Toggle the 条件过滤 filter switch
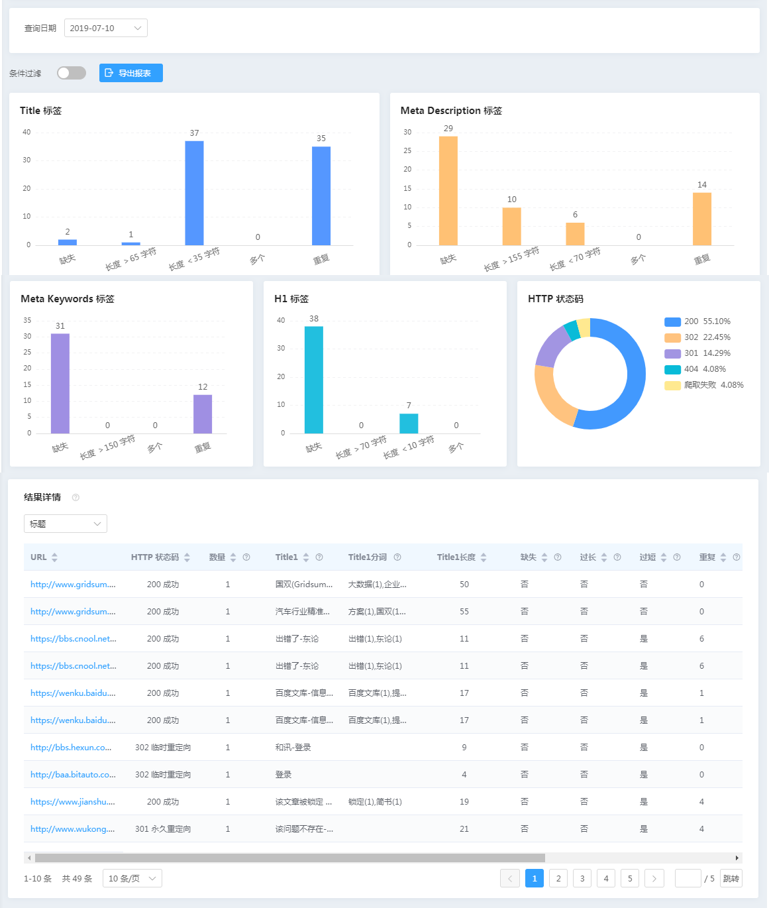 point(72,73)
